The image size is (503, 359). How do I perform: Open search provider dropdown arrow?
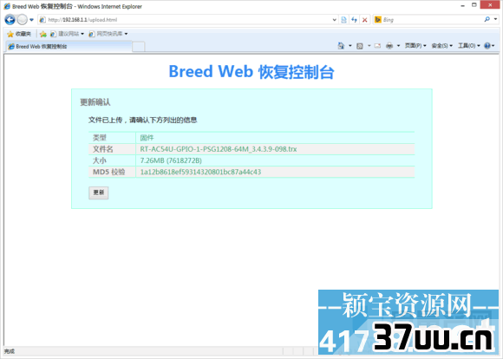tap(495, 20)
